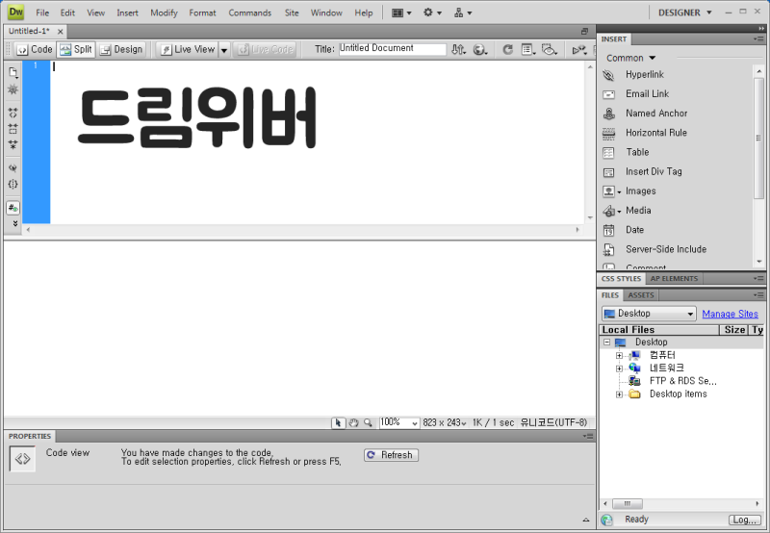Open the File menu
The image size is (770, 533).
pos(42,13)
